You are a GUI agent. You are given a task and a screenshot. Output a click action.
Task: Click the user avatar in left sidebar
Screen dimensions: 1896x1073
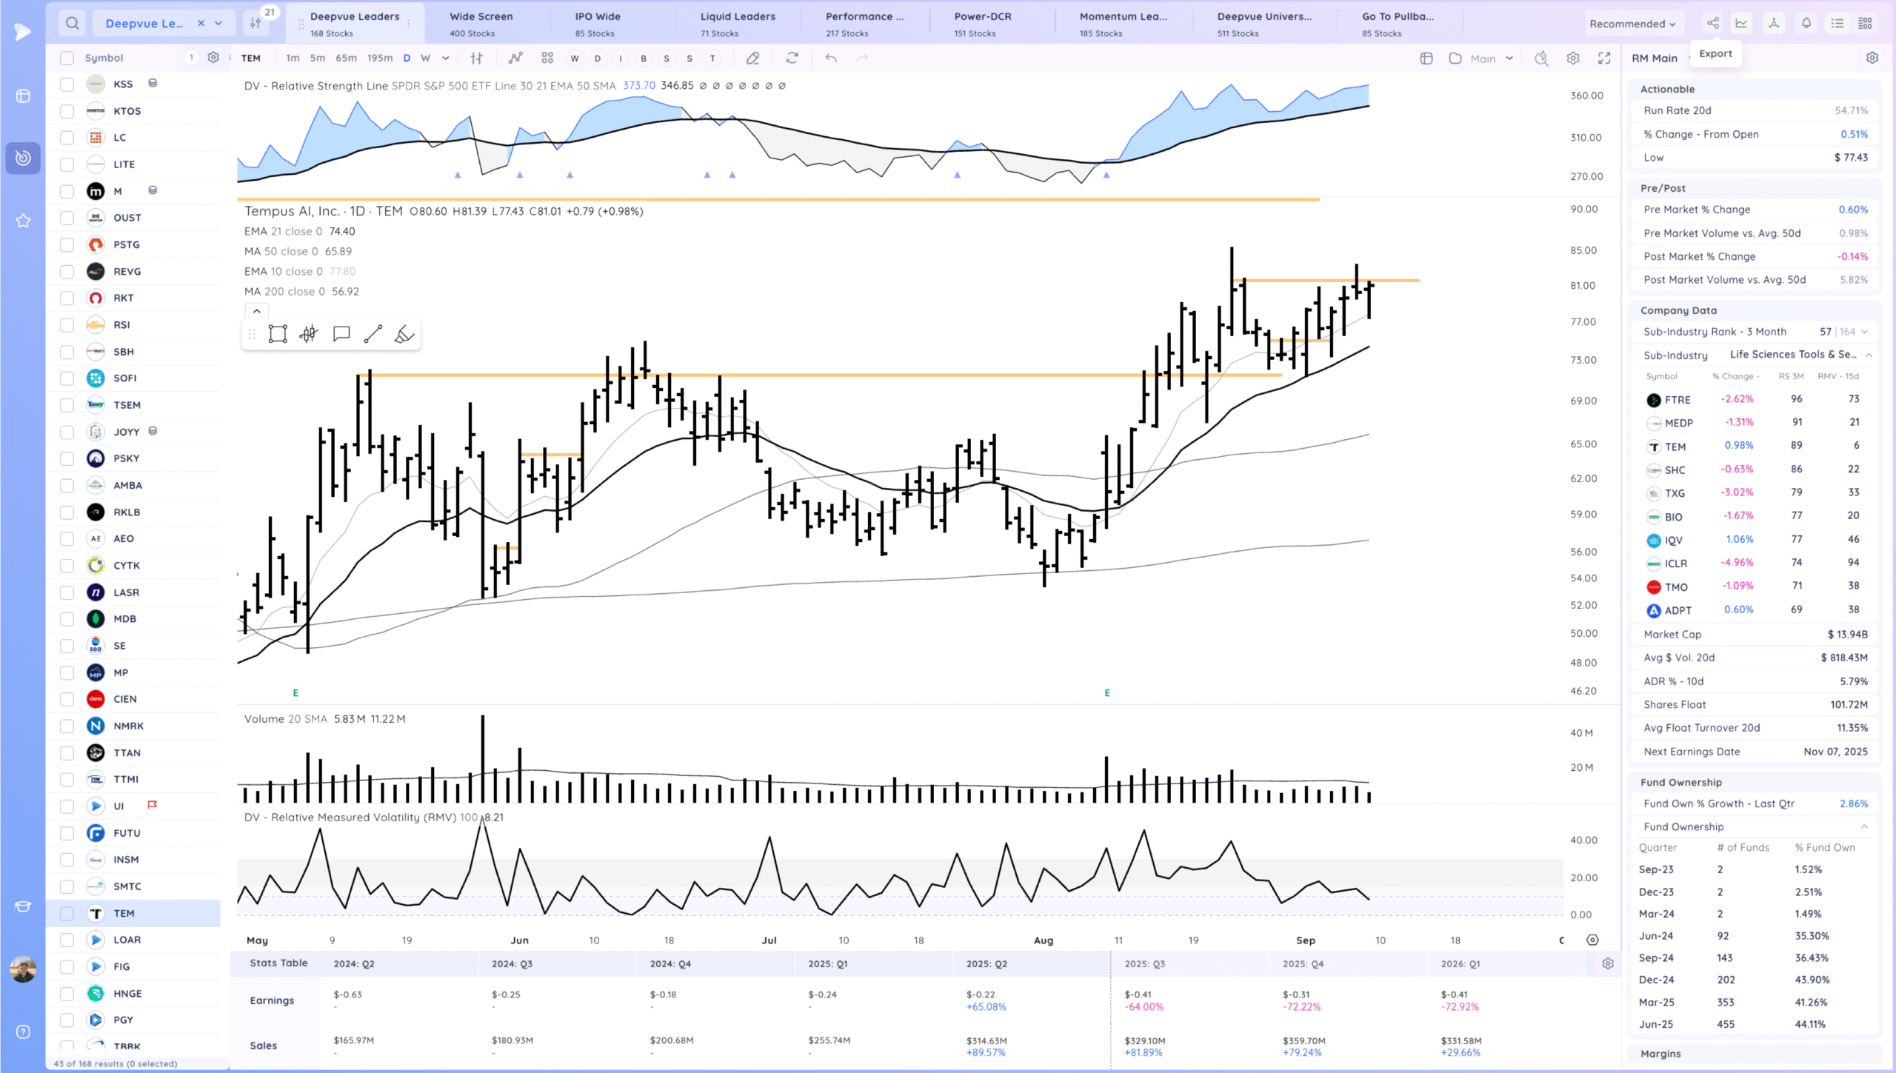point(23,969)
